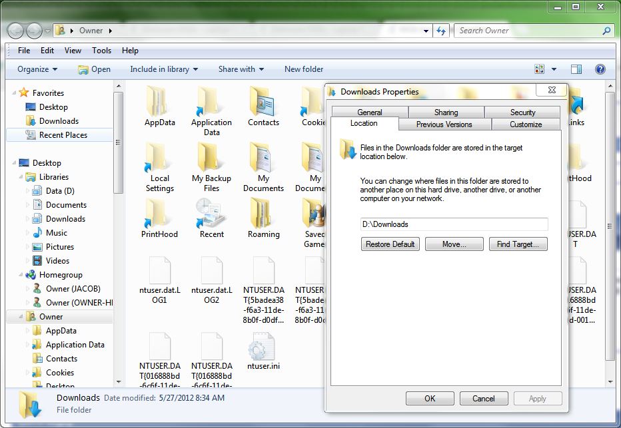
Task: Click the Help question mark icon
Action: 600,69
